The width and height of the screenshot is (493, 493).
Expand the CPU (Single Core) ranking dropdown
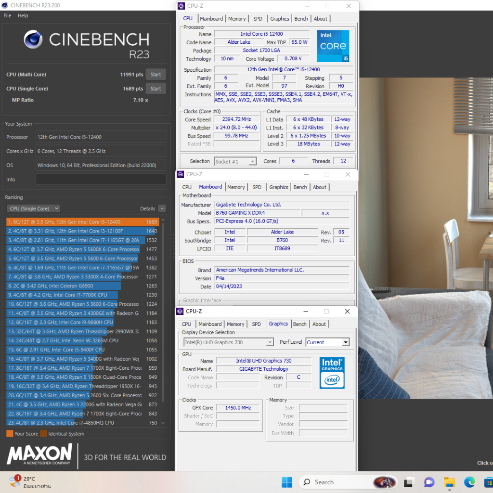33,208
